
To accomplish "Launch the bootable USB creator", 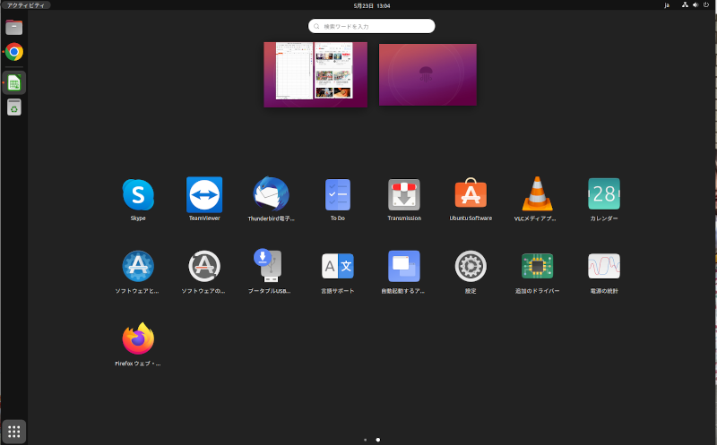I will [269, 265].
